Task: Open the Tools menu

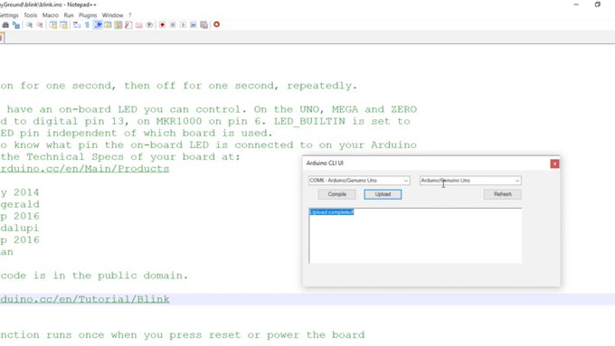Action: coord(30,15)
